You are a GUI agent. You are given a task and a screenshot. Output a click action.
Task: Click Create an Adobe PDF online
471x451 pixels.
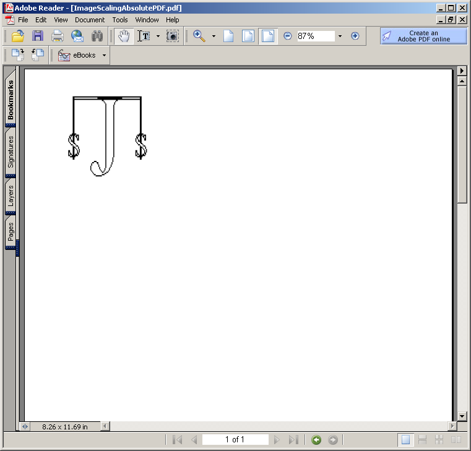(423, 36)
